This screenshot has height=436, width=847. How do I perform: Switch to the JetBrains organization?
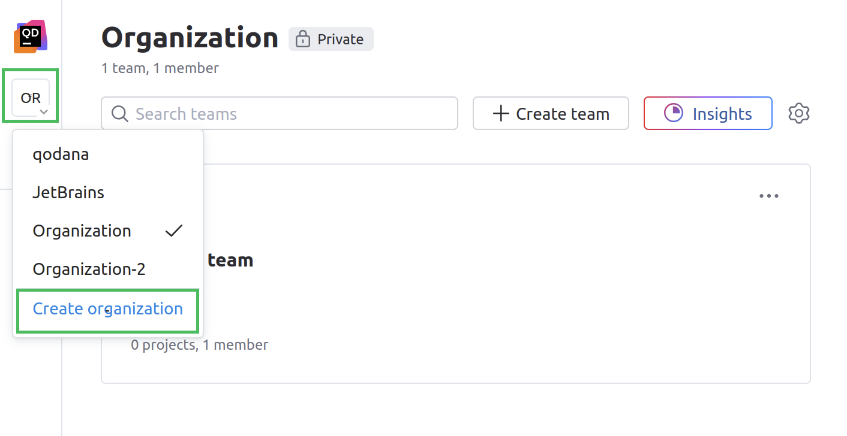tap(68, 192)
